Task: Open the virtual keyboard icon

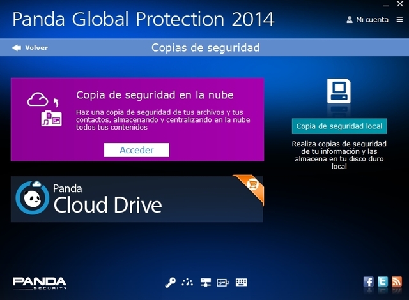Action: click(242, 282)
